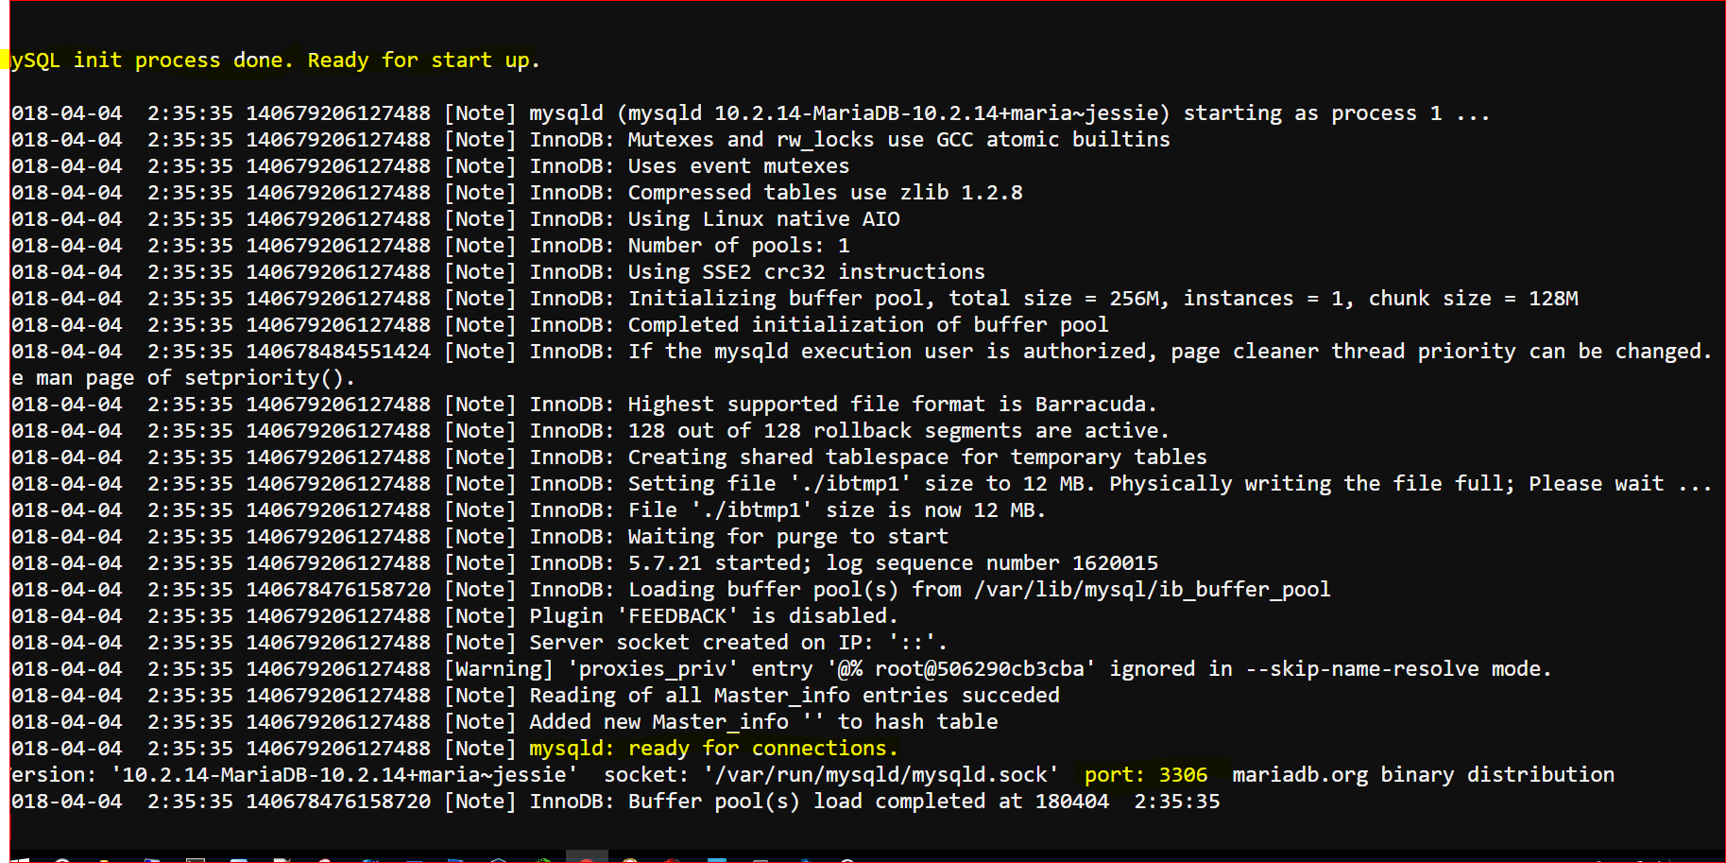Click the highlighted 'port: 3306' text

point(1146,775)
